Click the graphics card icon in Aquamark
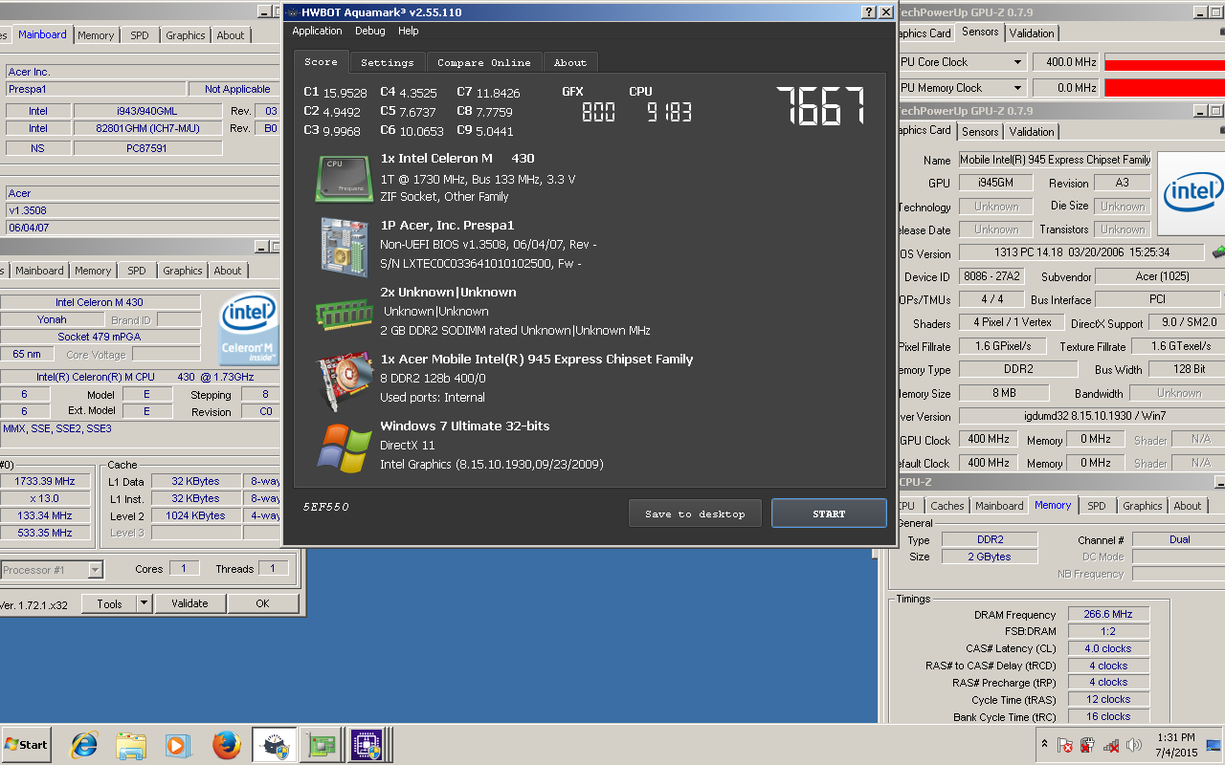The width and height of the screenshot is (1225, 765). [x=345, y=381]
